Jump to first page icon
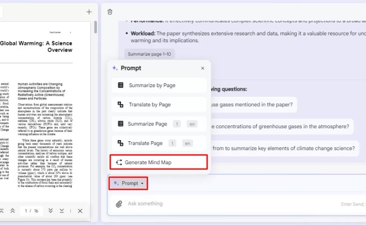The width and height of the screenshot is (366, 225). (x=2, y=211)
